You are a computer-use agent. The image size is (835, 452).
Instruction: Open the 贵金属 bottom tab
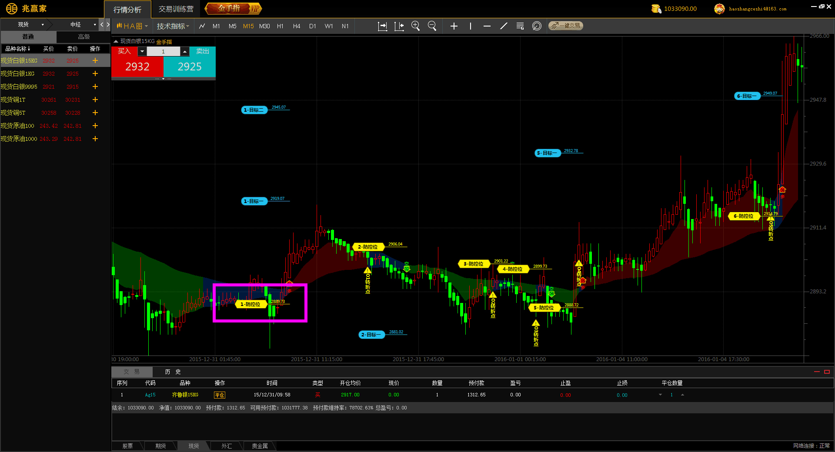260,446
